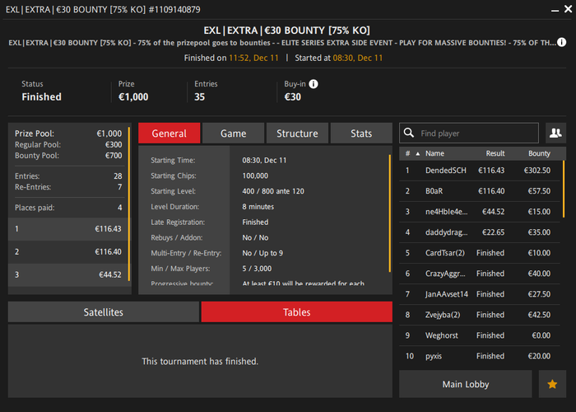
Task: Click the €302.50 bounty value
Action: tap(537, 171)
